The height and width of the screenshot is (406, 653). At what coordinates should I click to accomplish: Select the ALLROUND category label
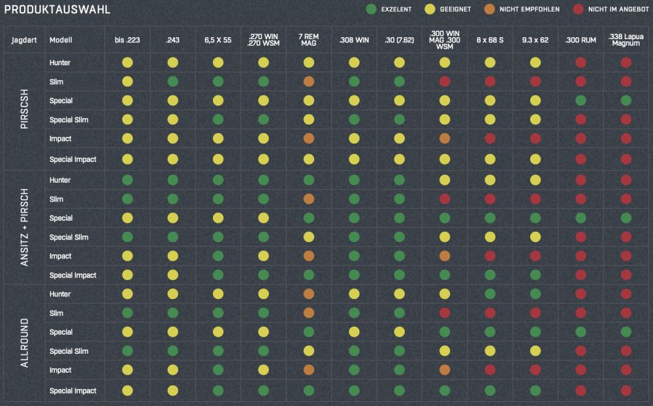(24, 343)
